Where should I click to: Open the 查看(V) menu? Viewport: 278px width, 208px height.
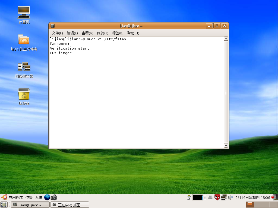click(x=87, y=33)
